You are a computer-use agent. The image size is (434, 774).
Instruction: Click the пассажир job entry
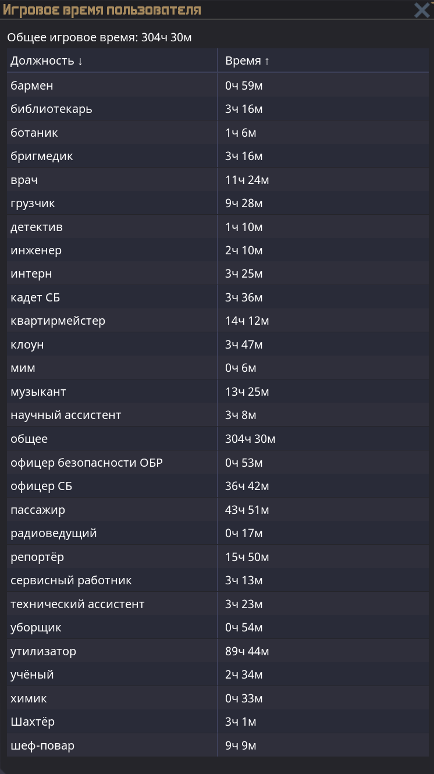click(x=38, y=510)
